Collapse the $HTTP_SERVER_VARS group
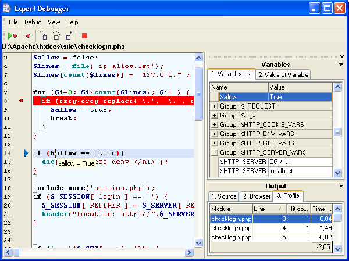 coord(215,152)
